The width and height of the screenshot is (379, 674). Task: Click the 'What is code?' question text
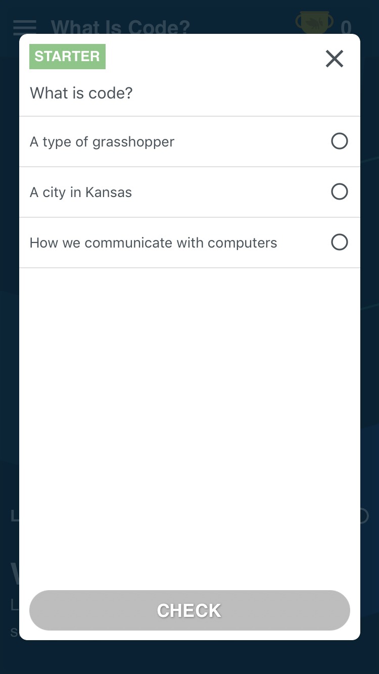[81, 93]
